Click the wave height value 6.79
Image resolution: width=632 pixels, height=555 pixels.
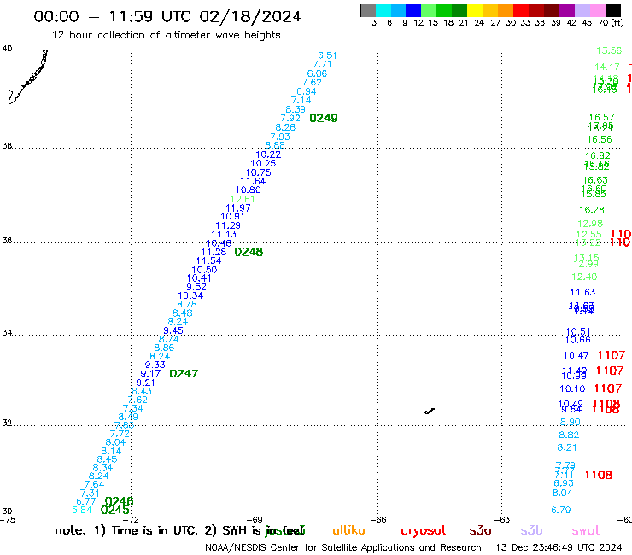(561, 511)
